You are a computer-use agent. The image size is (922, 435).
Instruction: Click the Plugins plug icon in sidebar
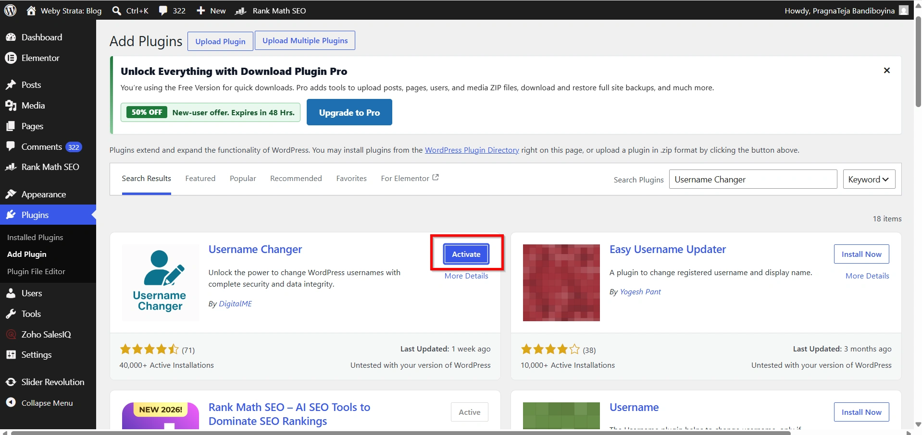[11, 215]
